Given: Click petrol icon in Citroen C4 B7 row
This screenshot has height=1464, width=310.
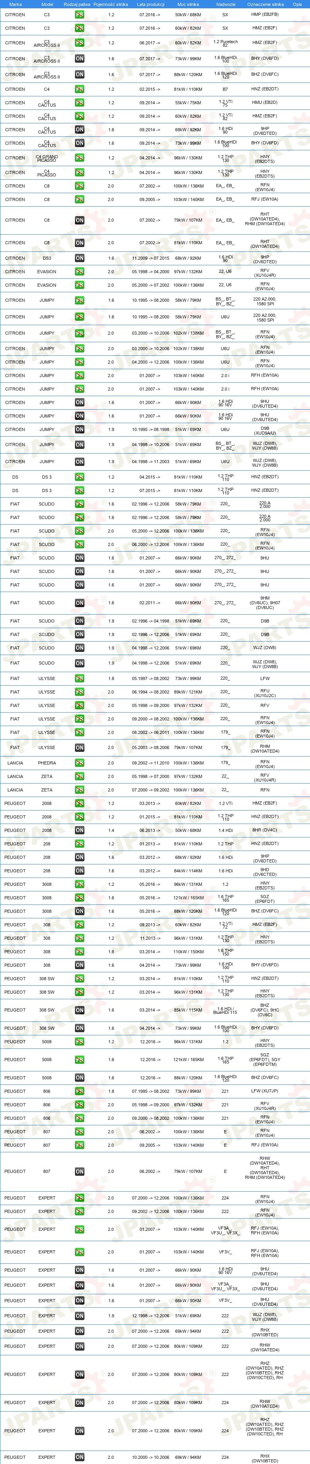Looking at the screenshot, I should tap(80, 89).
